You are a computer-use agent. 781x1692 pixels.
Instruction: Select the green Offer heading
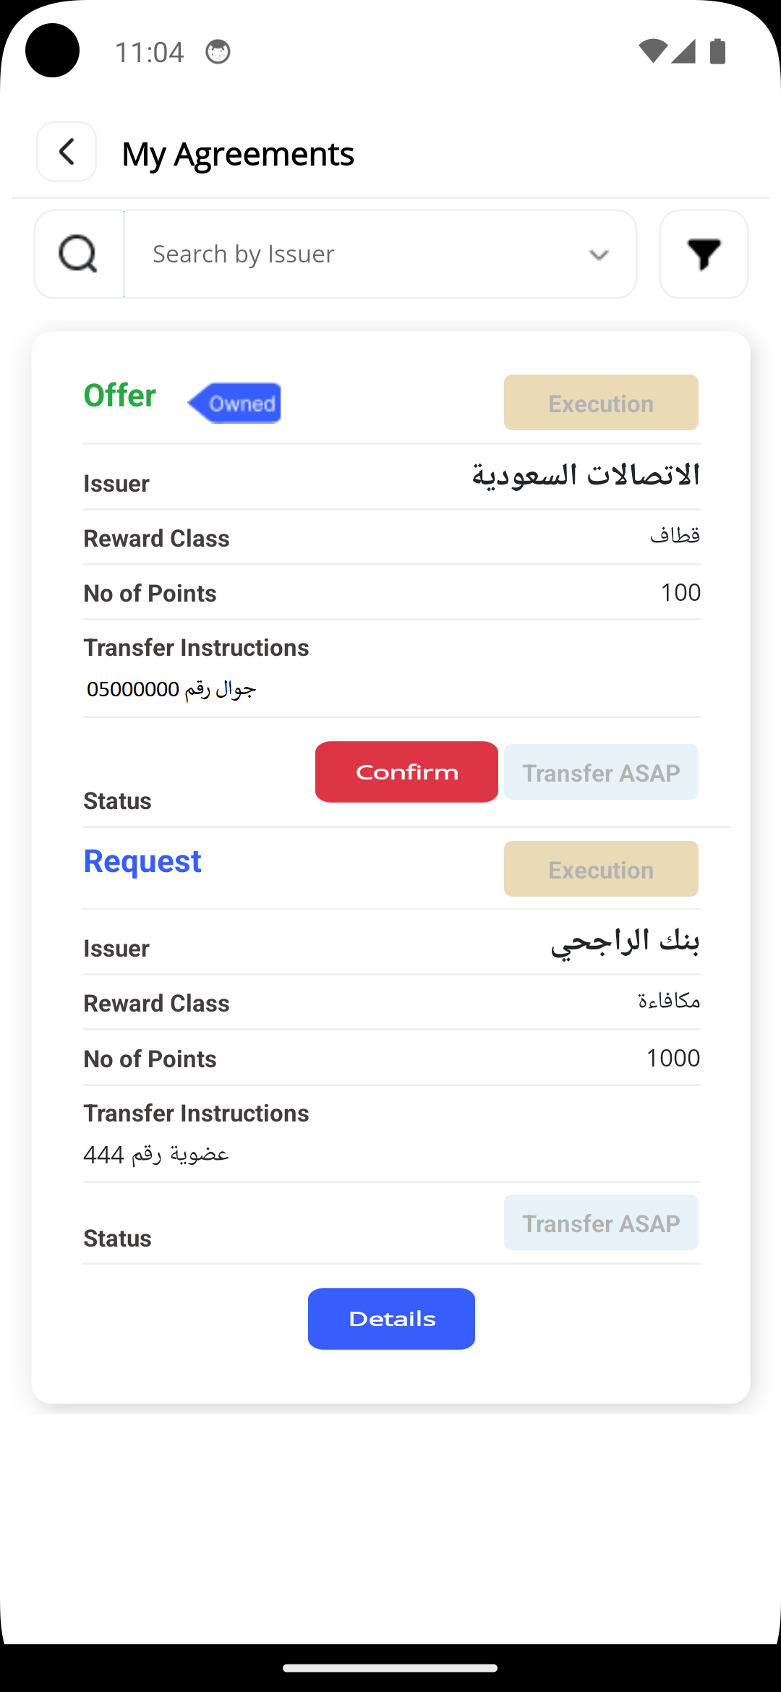click(x=120, y=396)
